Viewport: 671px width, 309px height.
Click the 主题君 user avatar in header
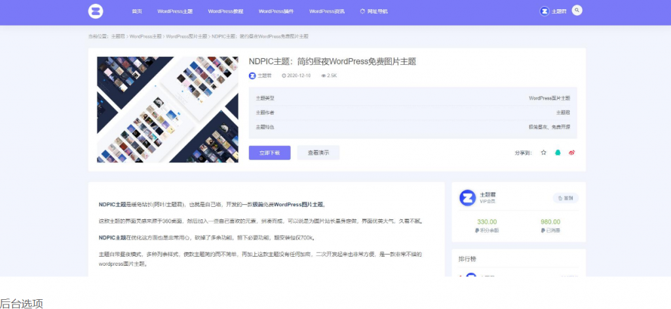545,12
